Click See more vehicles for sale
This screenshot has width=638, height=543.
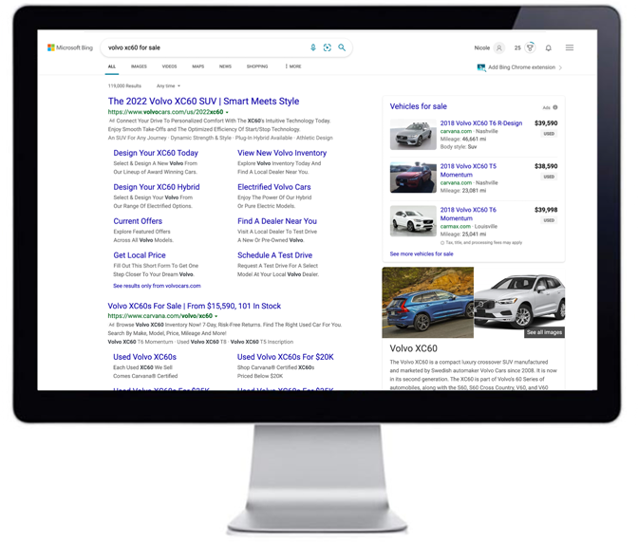click(422, 253)
